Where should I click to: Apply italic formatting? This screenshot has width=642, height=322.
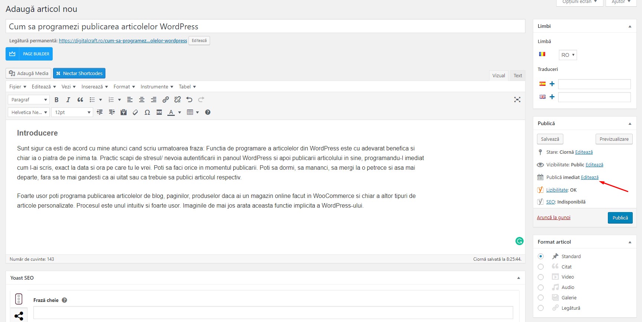point(68,100)
